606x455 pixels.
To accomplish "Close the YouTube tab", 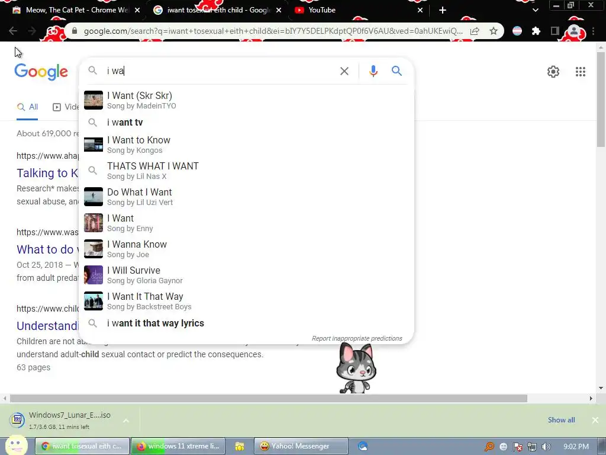I will coord(420,10).
